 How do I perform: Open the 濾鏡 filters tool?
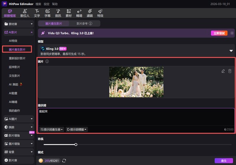pyautogui.click(x=90, y=13)
